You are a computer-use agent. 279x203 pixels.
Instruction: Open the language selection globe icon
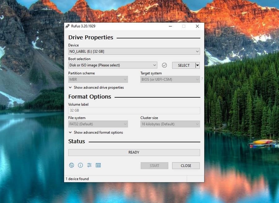[71, 165]
